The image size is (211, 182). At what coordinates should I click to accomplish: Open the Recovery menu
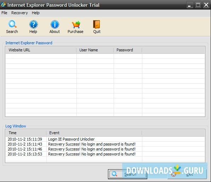click(19, 13)
